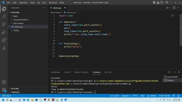Close the terminal panel

point(179,72)
